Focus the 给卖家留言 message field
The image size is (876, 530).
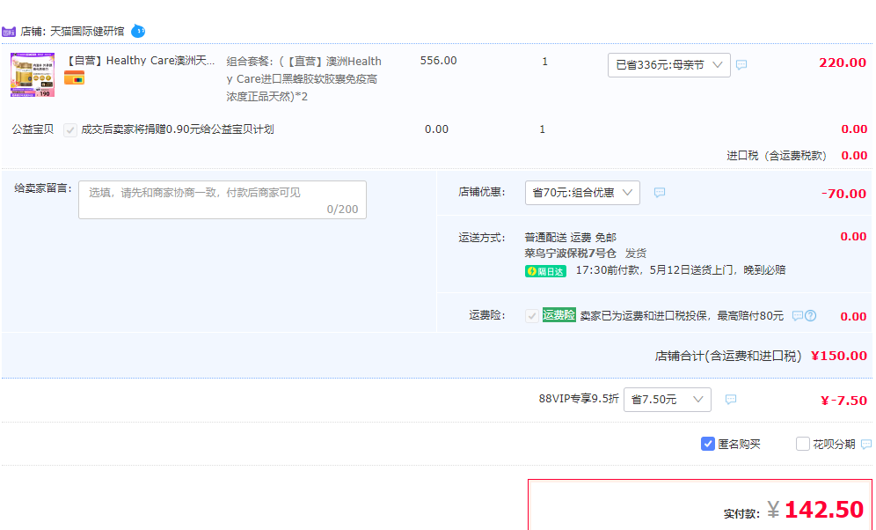[223, 200]
